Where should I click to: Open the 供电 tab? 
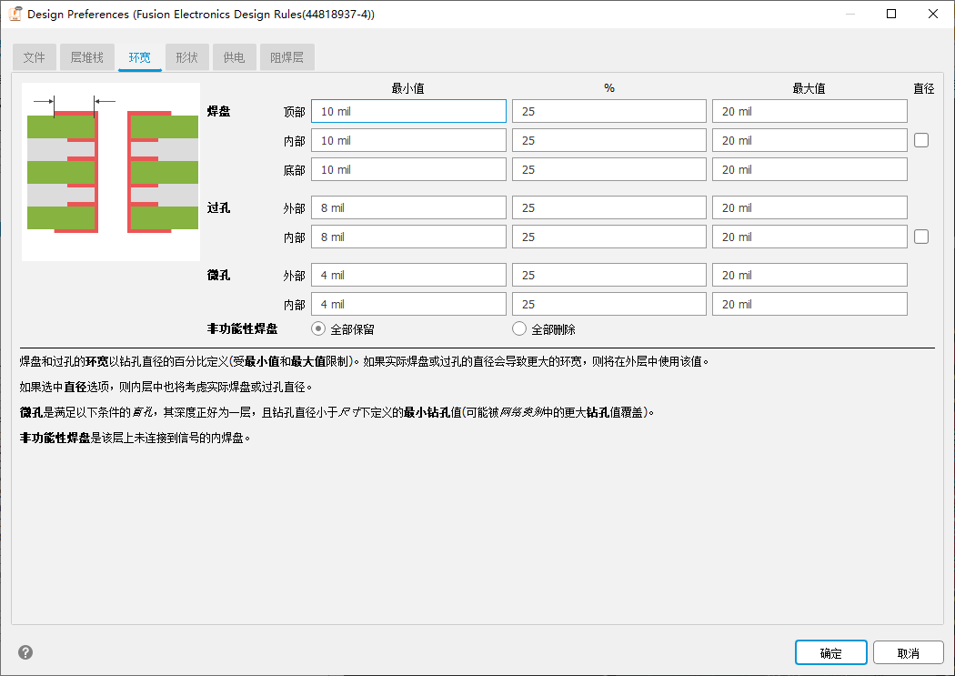234,56
